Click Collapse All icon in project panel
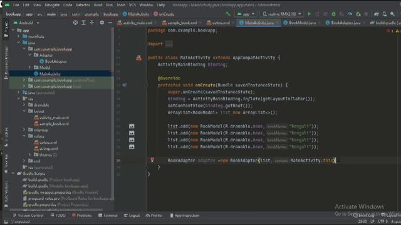Screen dimensions: 401x225 coord(91,22)
